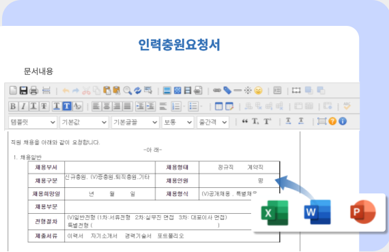Click the Print icon in toolbar
This screenshot has height=252, width=389.
click(x=33, y=91)
